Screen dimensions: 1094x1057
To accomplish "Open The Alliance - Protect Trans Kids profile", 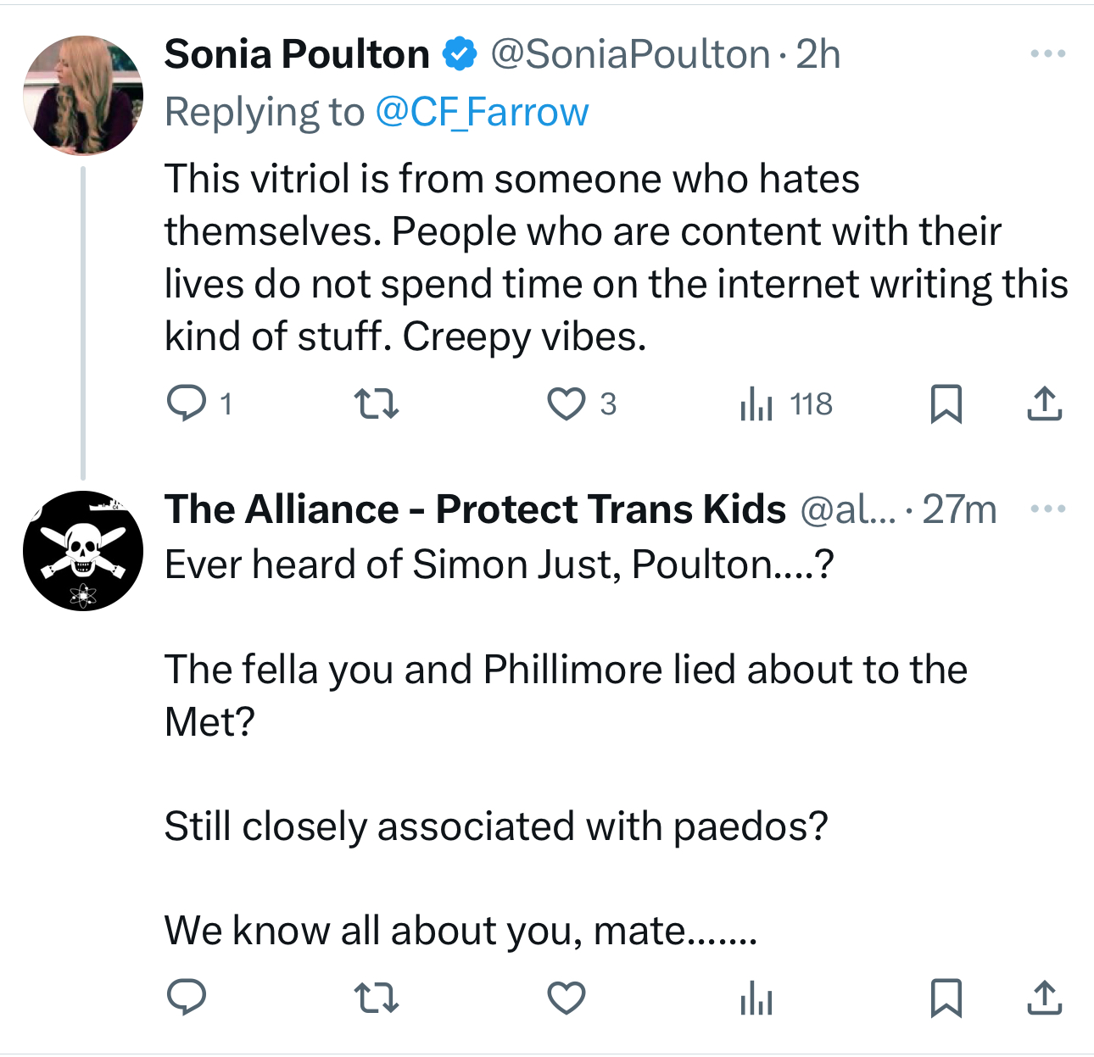I will pos(475,509).
